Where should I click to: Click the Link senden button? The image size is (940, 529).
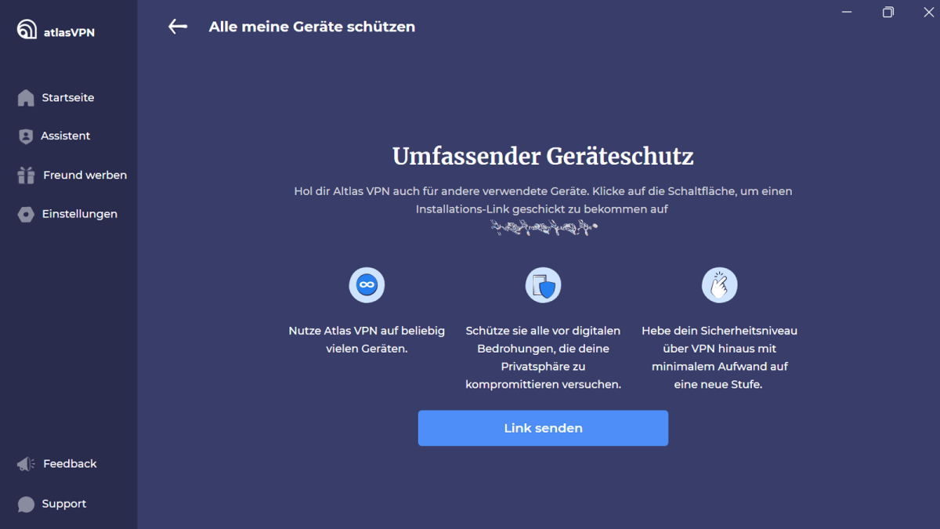543,428
